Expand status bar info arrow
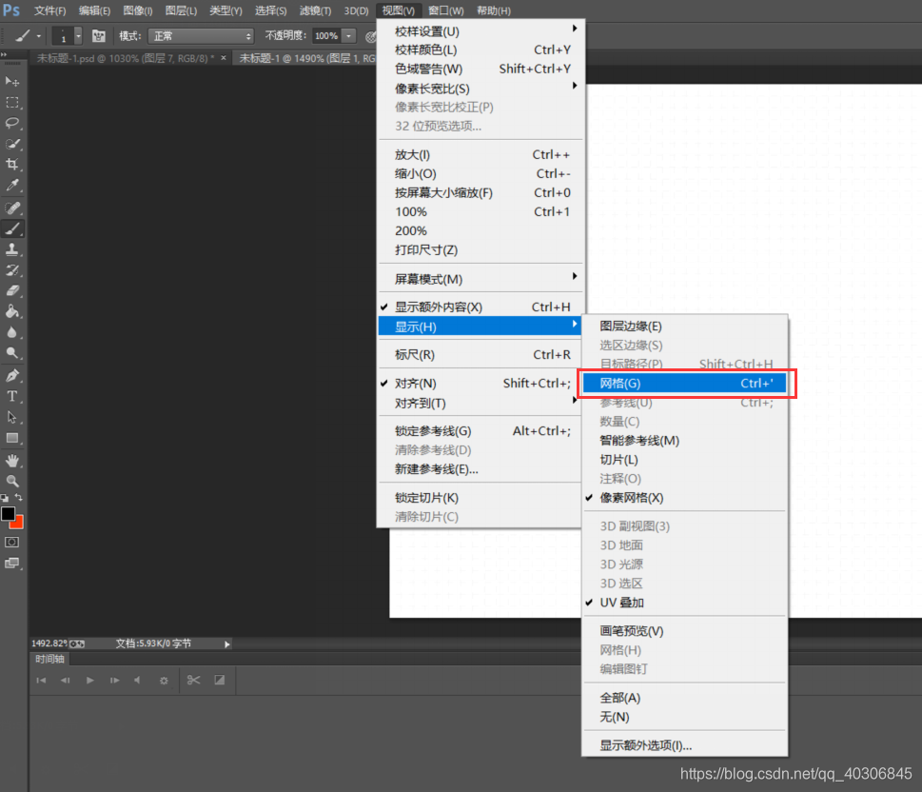This screenshot has height=792, width=922. (227, 644)
